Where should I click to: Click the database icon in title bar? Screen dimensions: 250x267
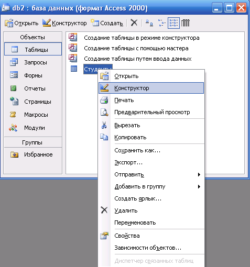point(5,8)
